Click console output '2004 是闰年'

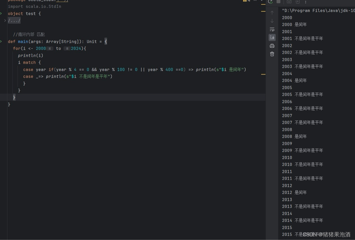click(294, 80)
